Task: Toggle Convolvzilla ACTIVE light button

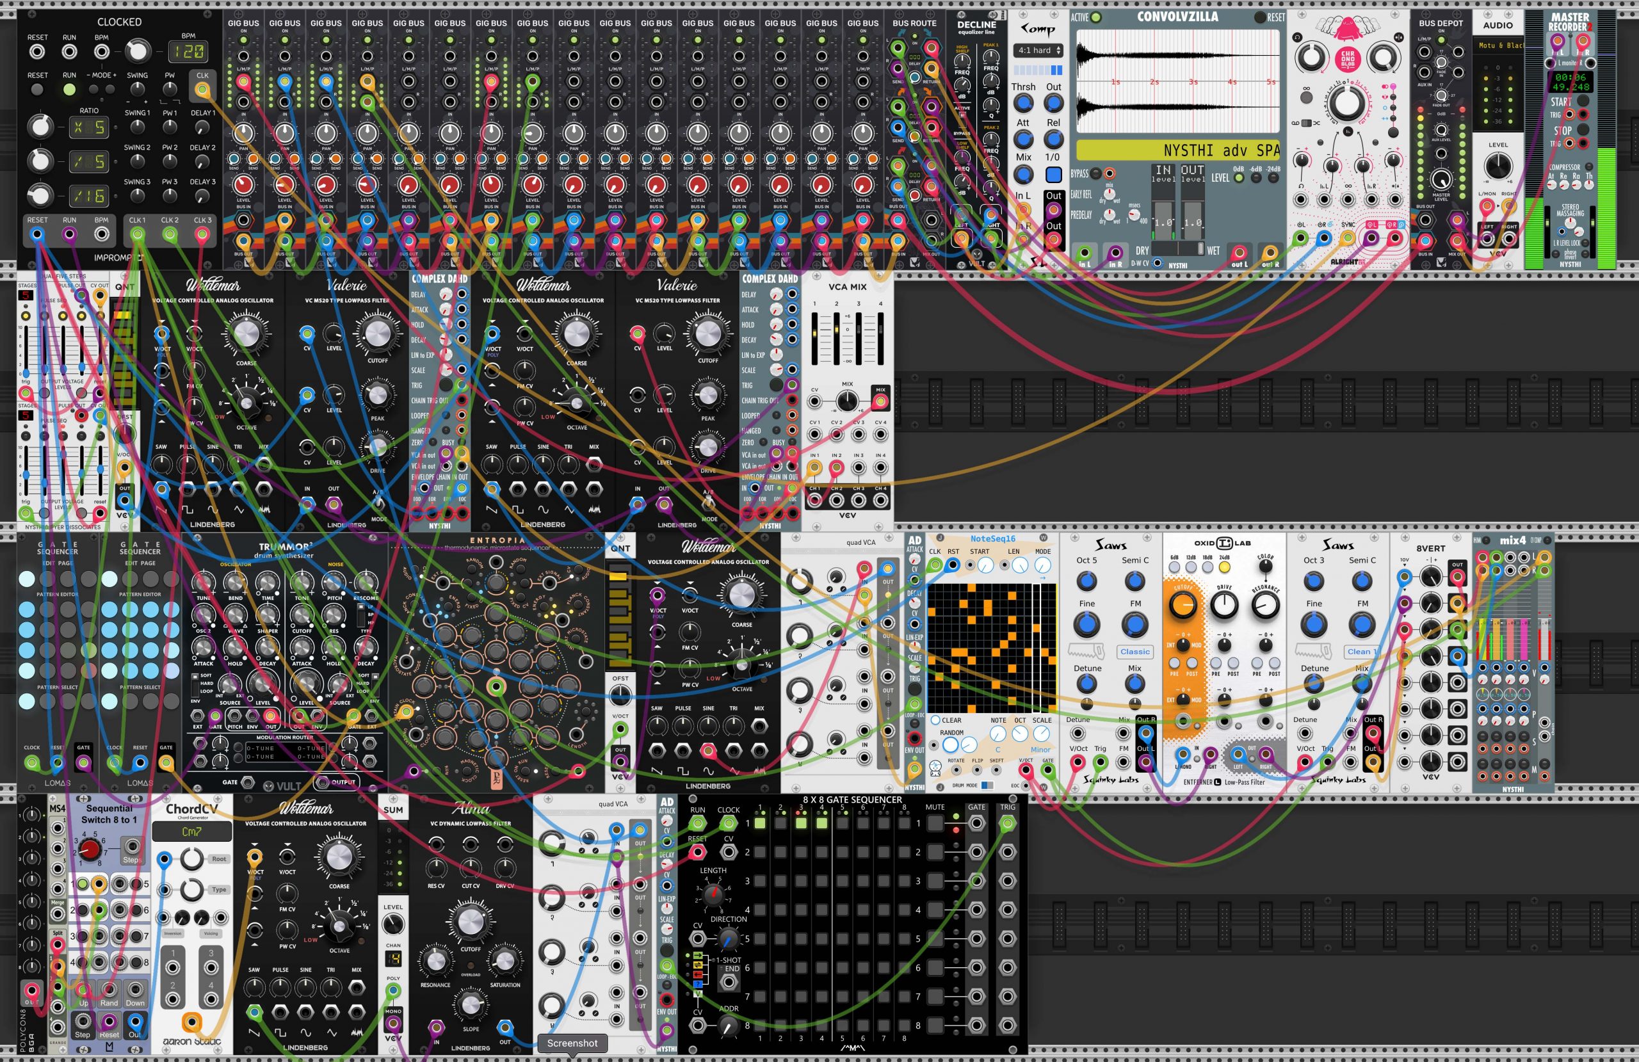Action: (1096, 18)
